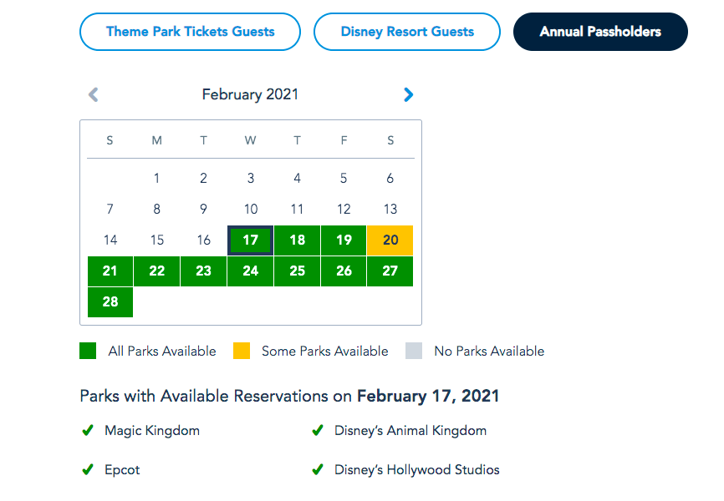Switch to Disney Resort Guests tab
This screenshot has width=724, height=501.
click(407, 33)
